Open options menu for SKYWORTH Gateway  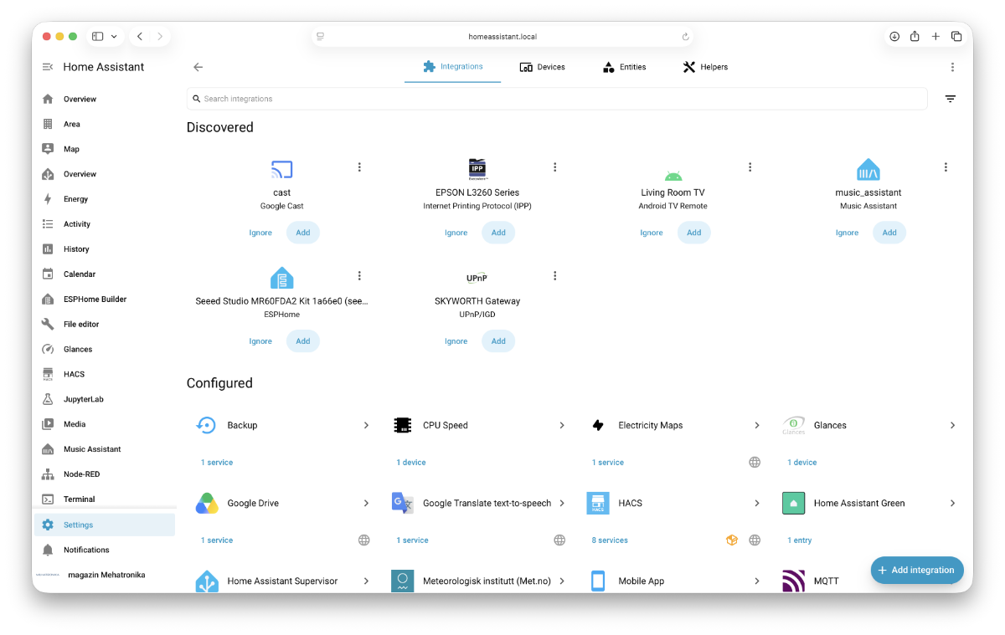coord(554,276)
